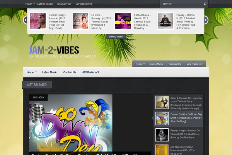This screenshot has height=155, width=232.
Task: Select J2V Radio Int'l in gray header menu
Action: tap(195, 64)
